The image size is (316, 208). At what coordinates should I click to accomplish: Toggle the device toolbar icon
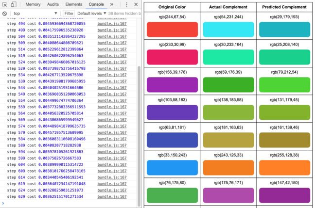coord(14,4)
